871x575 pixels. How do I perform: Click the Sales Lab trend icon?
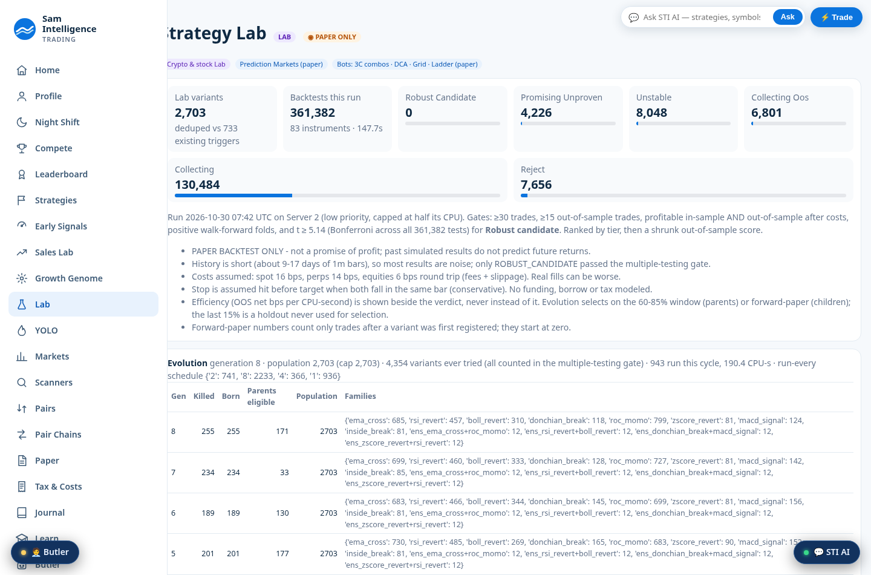(x=22, y=252)
